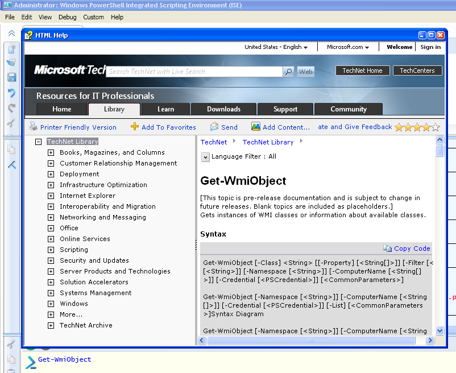Click the Copy Code pages icon
456x373 pixels.
pyautogui.click(x=387, y=248)
